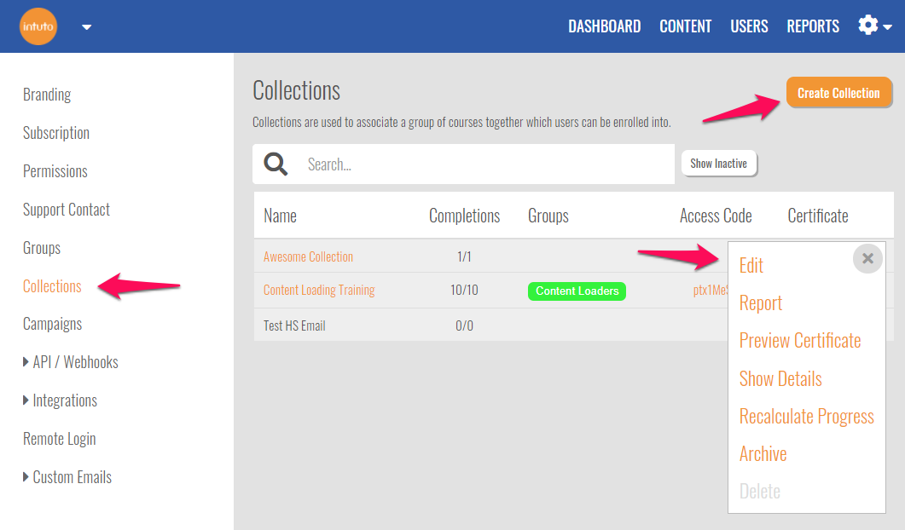Click the Content Loaders group tag
Viewport: 905px width, 530px height.
[577, 291]
